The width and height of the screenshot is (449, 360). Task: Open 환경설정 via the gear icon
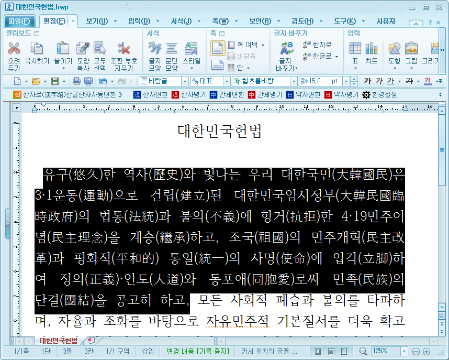[366, 95]
